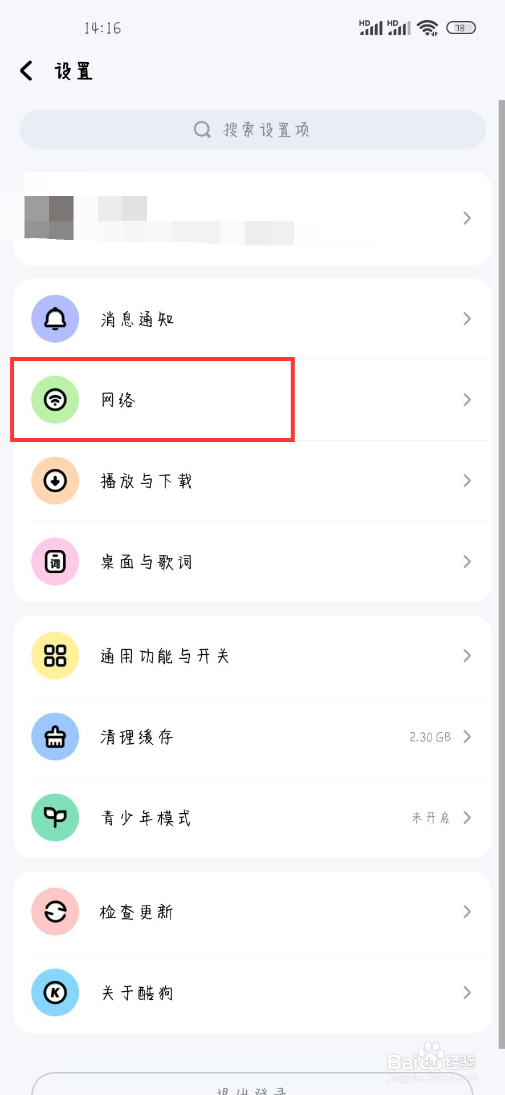Open the yellow grid icon 通用功能与开关
The width and height of the screenshot is (505, 1095).
pos(55,656)
